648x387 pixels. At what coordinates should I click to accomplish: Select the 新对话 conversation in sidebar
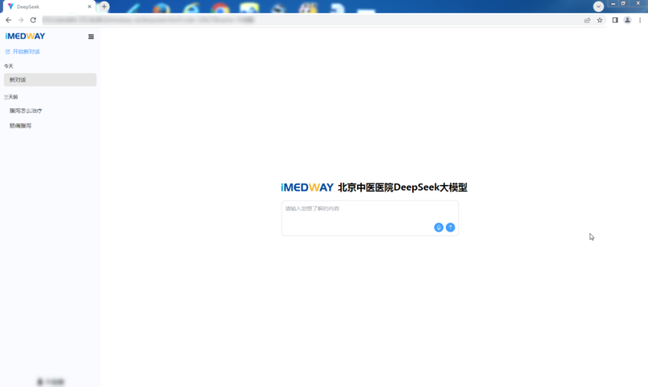49,80
